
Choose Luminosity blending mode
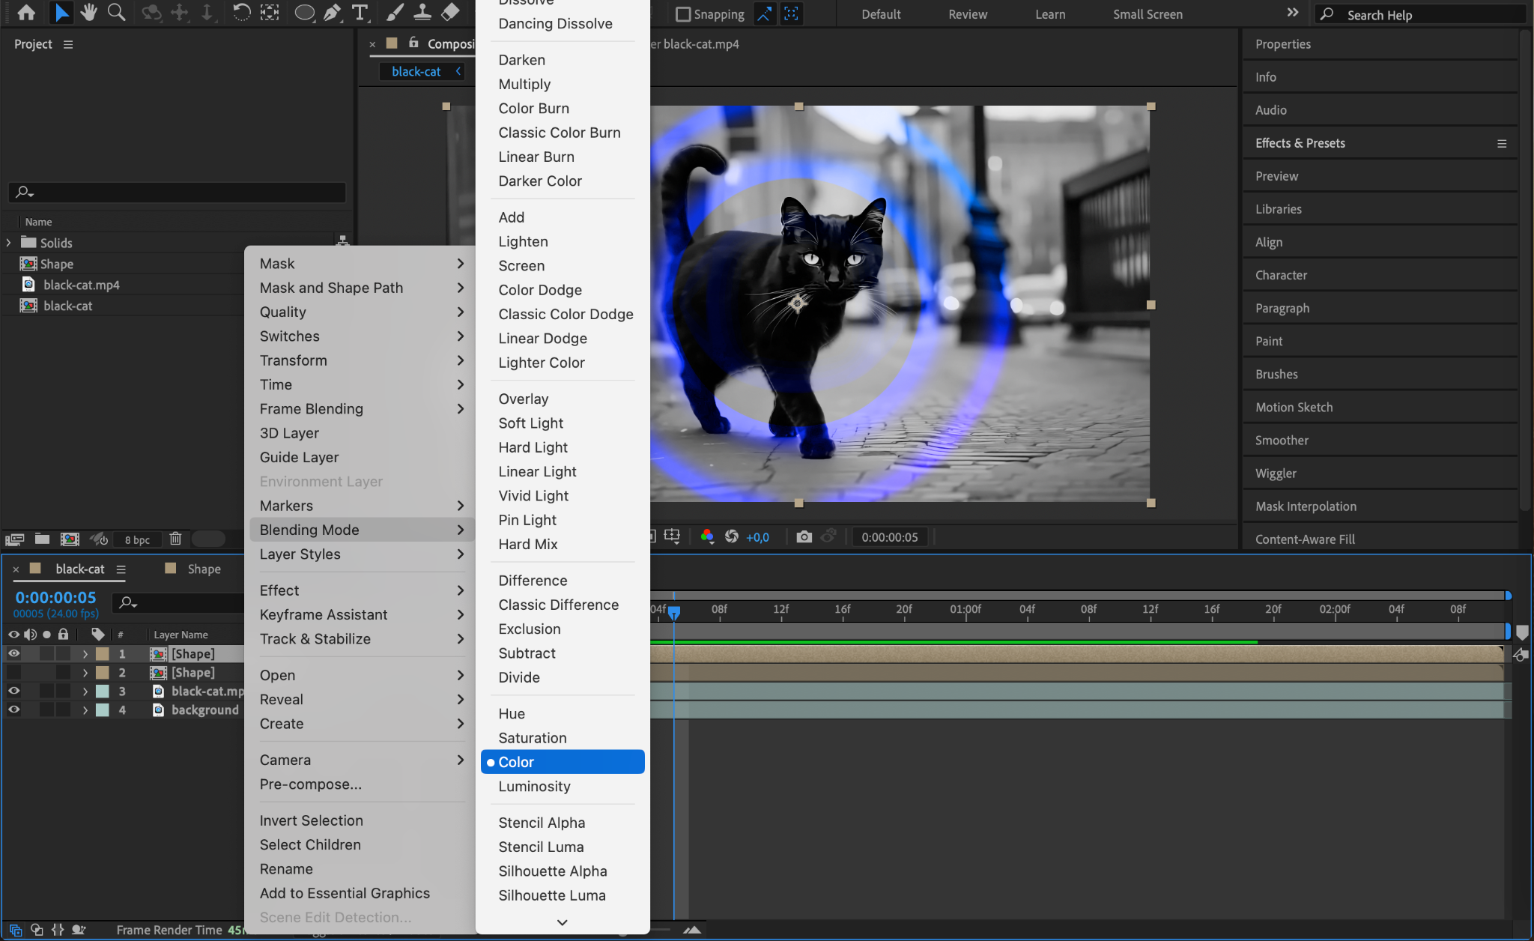(x=534, y=786)
